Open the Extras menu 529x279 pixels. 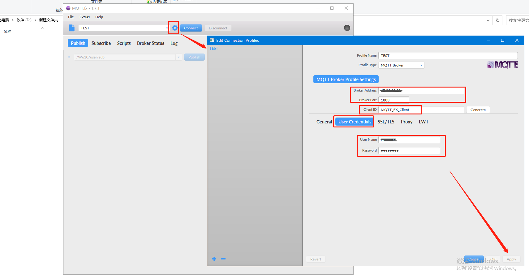coord(84,17)
